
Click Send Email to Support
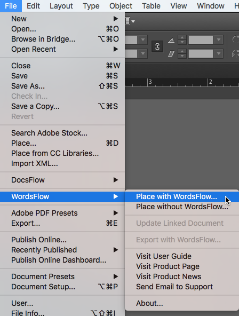point(182,287)
